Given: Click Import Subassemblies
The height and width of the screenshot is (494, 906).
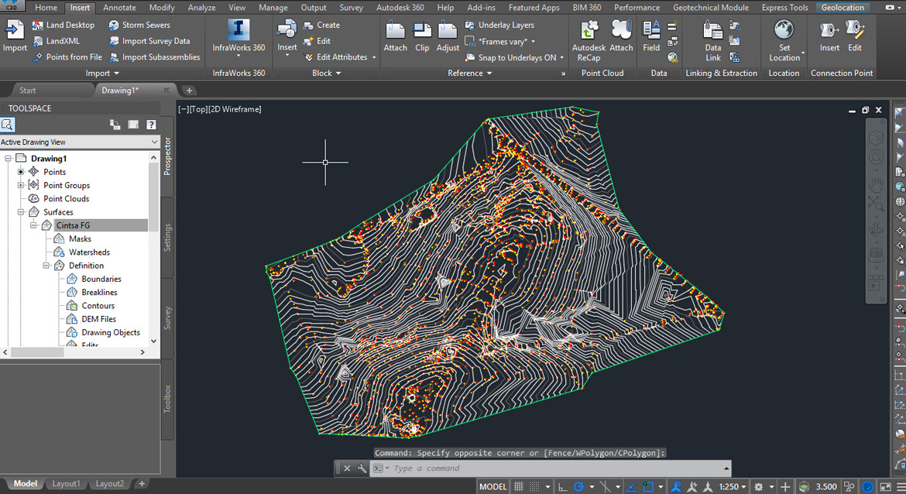Looking at the screenshot, I should (154, 57).
